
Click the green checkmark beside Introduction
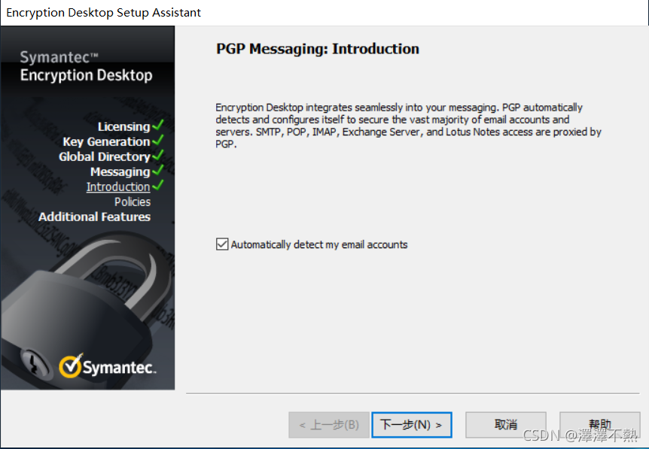[x=157, y=185]
